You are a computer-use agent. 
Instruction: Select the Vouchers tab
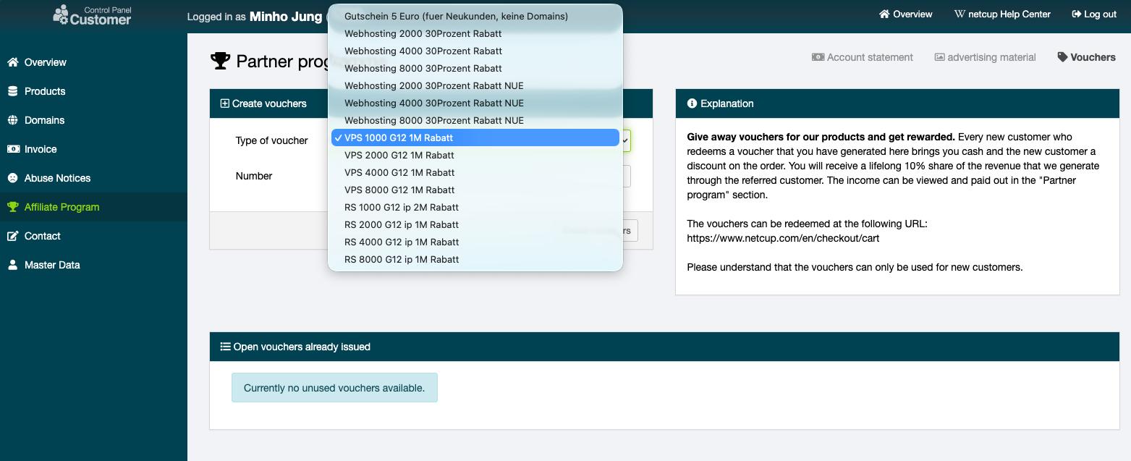point(1087,57)
